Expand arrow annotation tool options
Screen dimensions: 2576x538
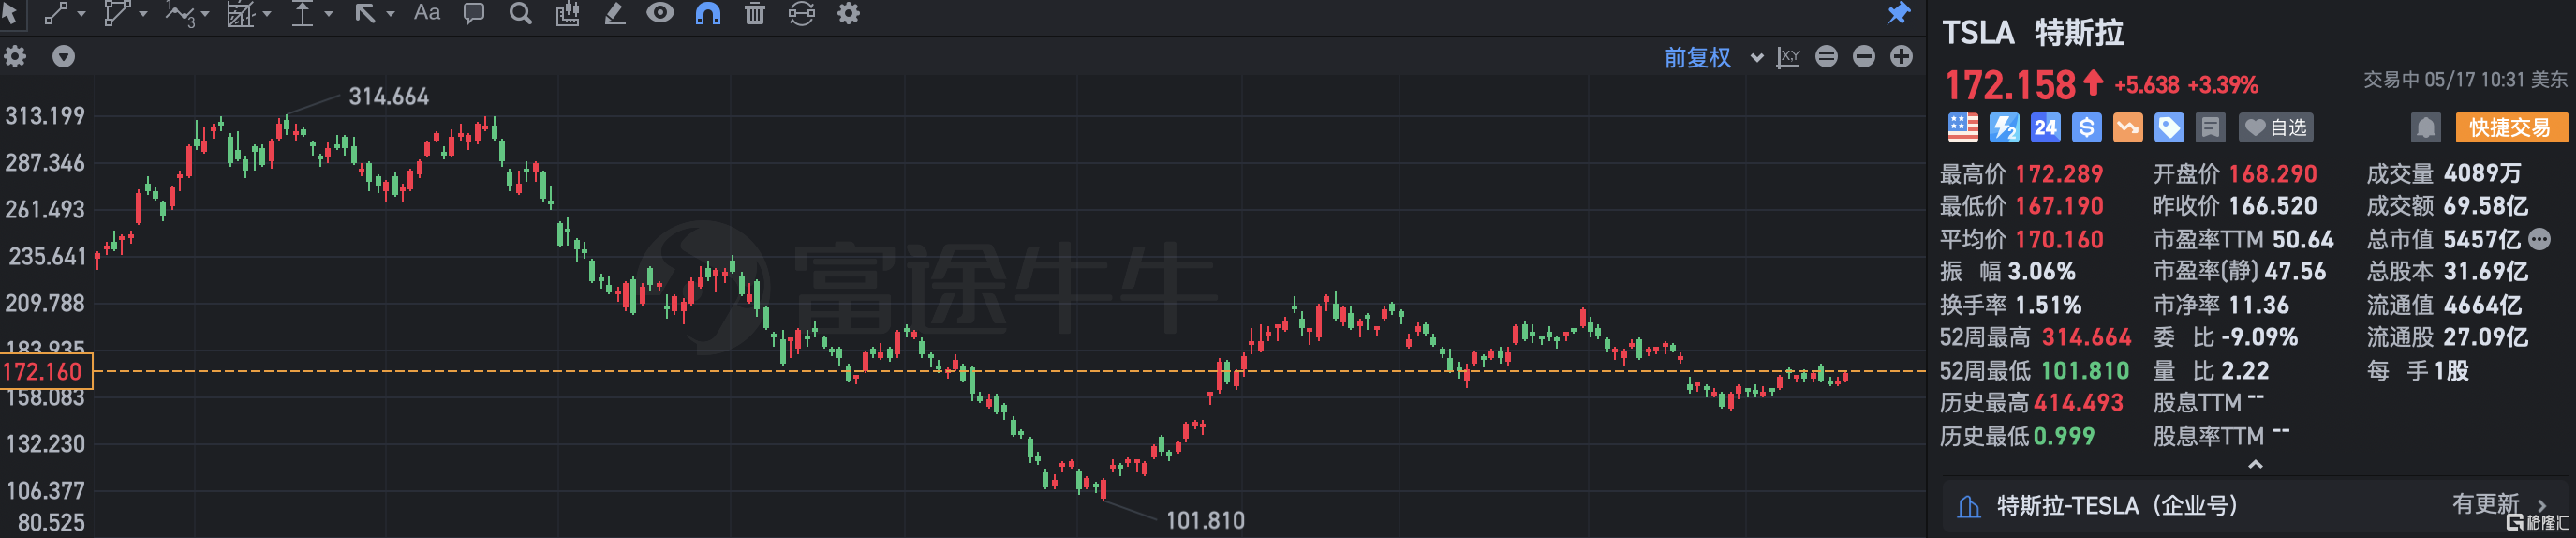click(391, 14)
